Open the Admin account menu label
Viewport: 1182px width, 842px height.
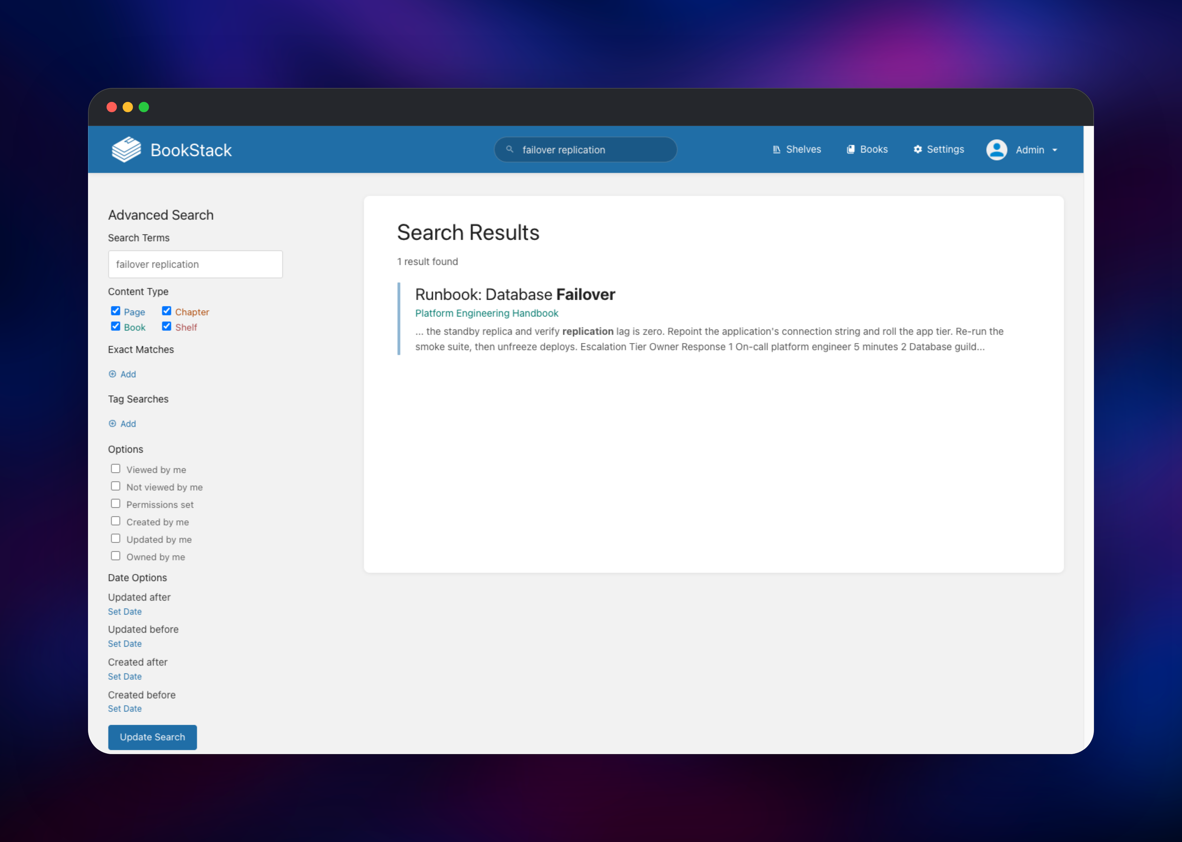coord(1029,150)
